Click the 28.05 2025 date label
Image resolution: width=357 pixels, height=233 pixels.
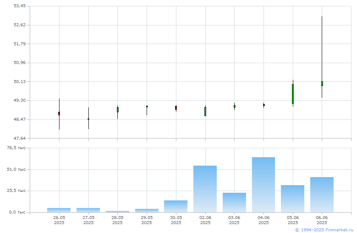point(117,220)
